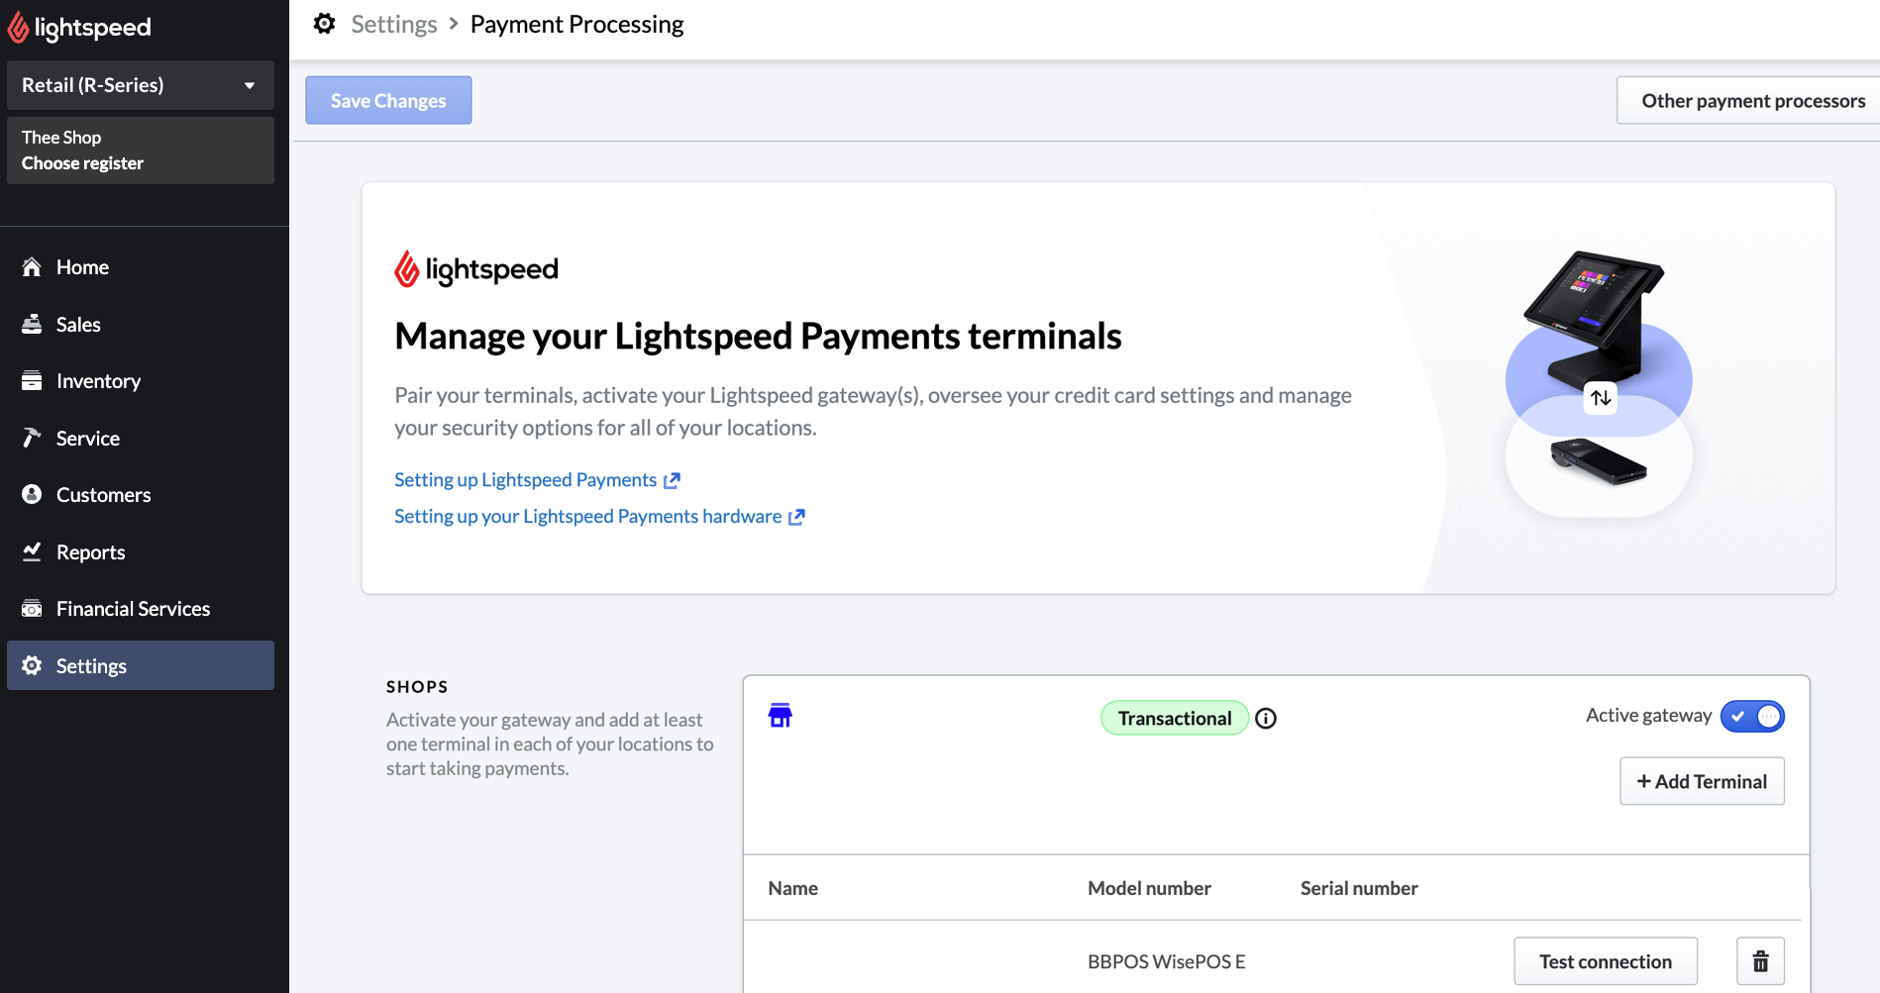Click the Lightspeed logo in banner card
The width and height of the screenshot is (1880, 993).
(476, 269)
